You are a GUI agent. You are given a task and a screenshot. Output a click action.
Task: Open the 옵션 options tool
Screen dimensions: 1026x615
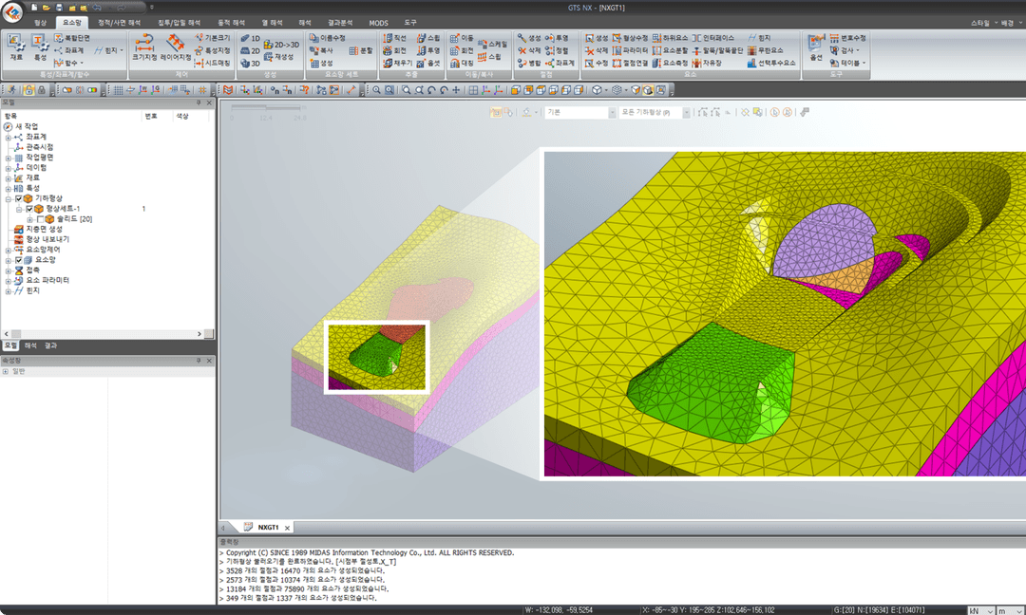pos(816,48)
